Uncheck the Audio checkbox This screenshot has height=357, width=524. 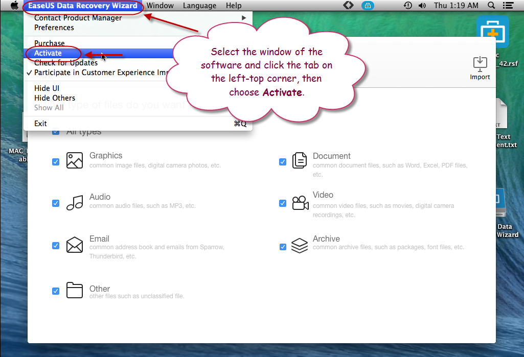[x=56, y=203]
